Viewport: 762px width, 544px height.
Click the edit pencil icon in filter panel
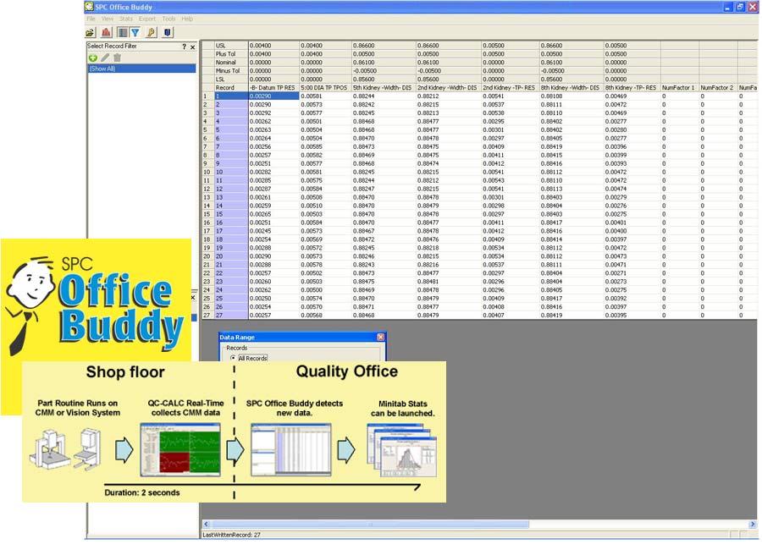105,58
